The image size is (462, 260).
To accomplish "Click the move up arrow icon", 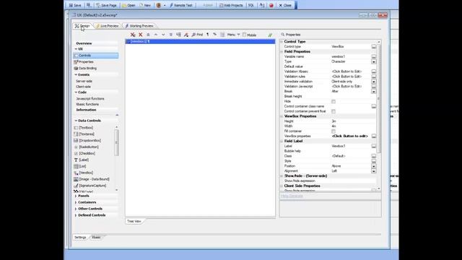I will pyautogui.click(x=156, y=35).
